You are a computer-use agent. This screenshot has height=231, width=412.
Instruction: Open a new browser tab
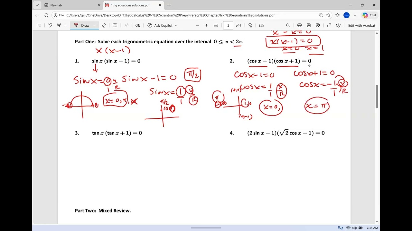[x=169, y=5]
